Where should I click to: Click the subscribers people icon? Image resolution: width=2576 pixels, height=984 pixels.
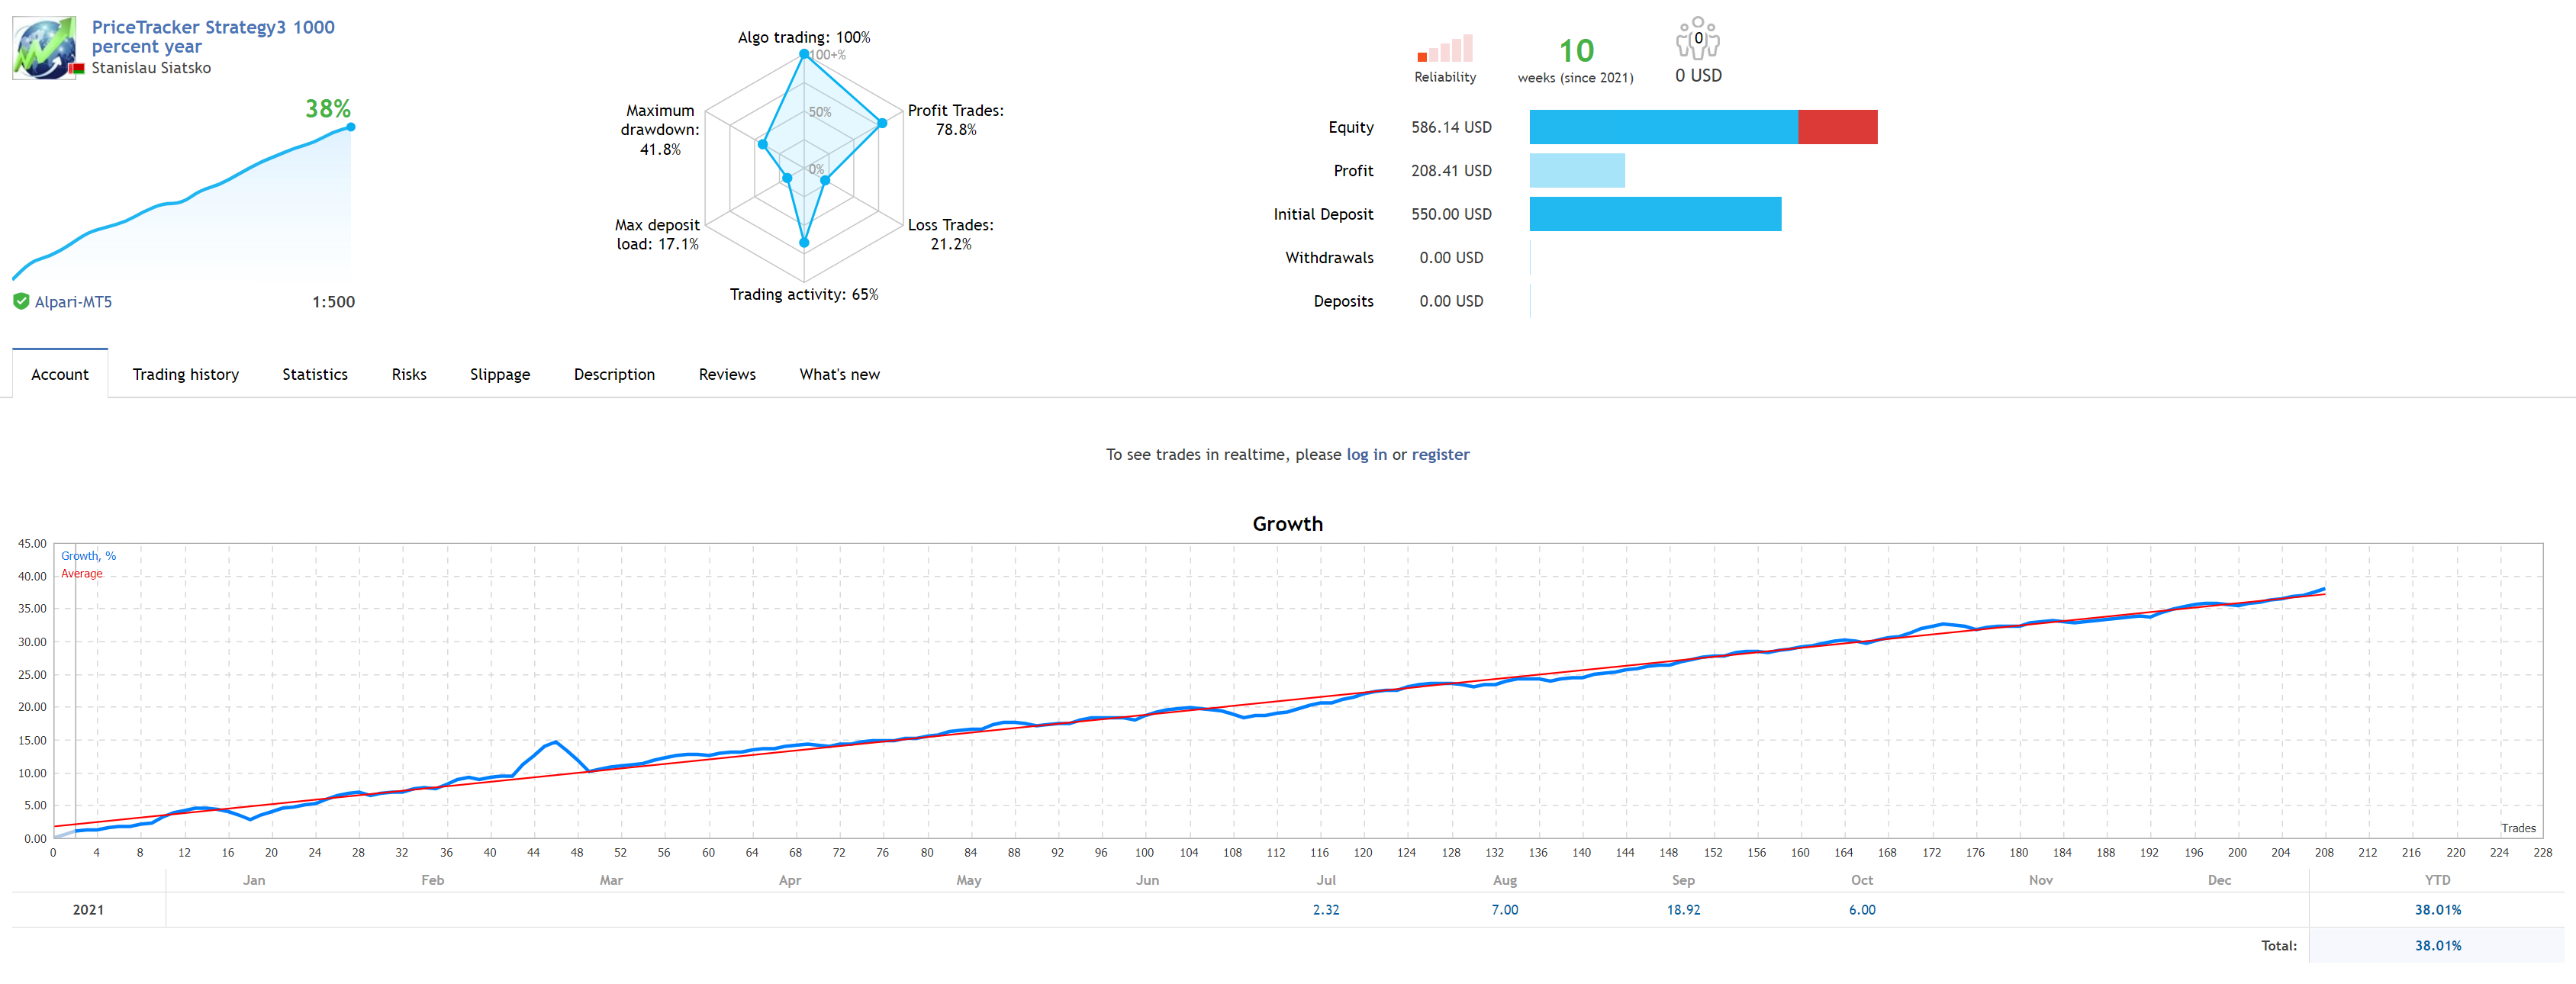tap(1697, 38)
